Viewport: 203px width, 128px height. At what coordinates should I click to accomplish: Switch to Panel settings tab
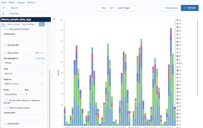(28, 24)
